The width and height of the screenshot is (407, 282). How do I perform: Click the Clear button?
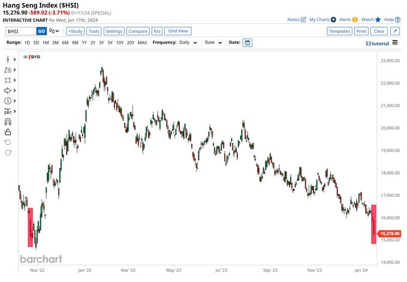(379, 31)
